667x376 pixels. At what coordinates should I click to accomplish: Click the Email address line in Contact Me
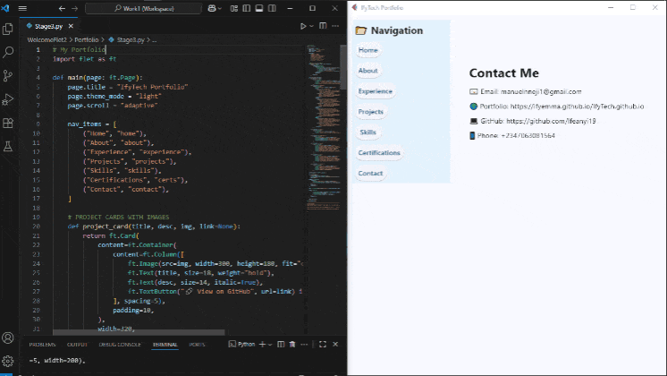pos(526,91)
